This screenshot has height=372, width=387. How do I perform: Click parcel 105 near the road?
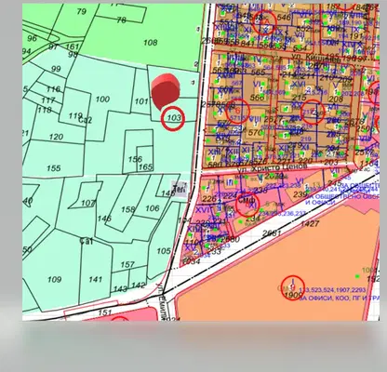(164, 251)
